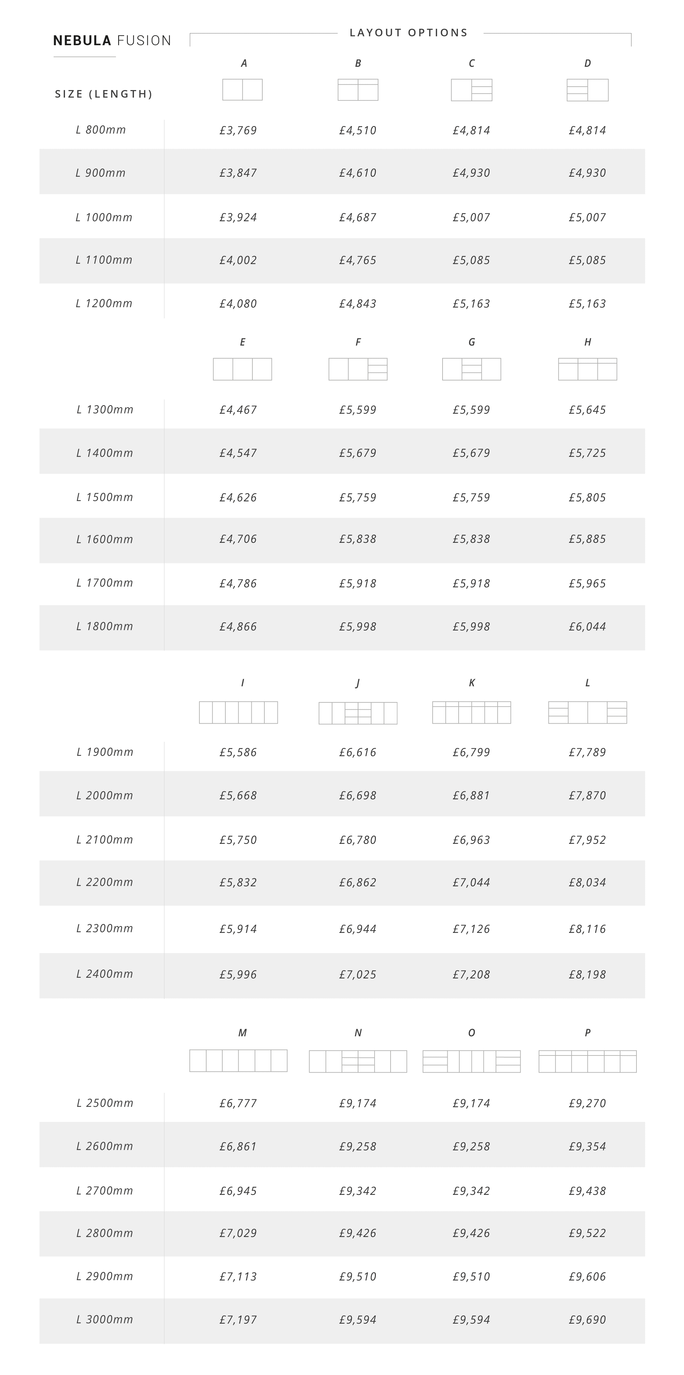
Task: Select the layout H diagram icon
Action: click(588, 369)
